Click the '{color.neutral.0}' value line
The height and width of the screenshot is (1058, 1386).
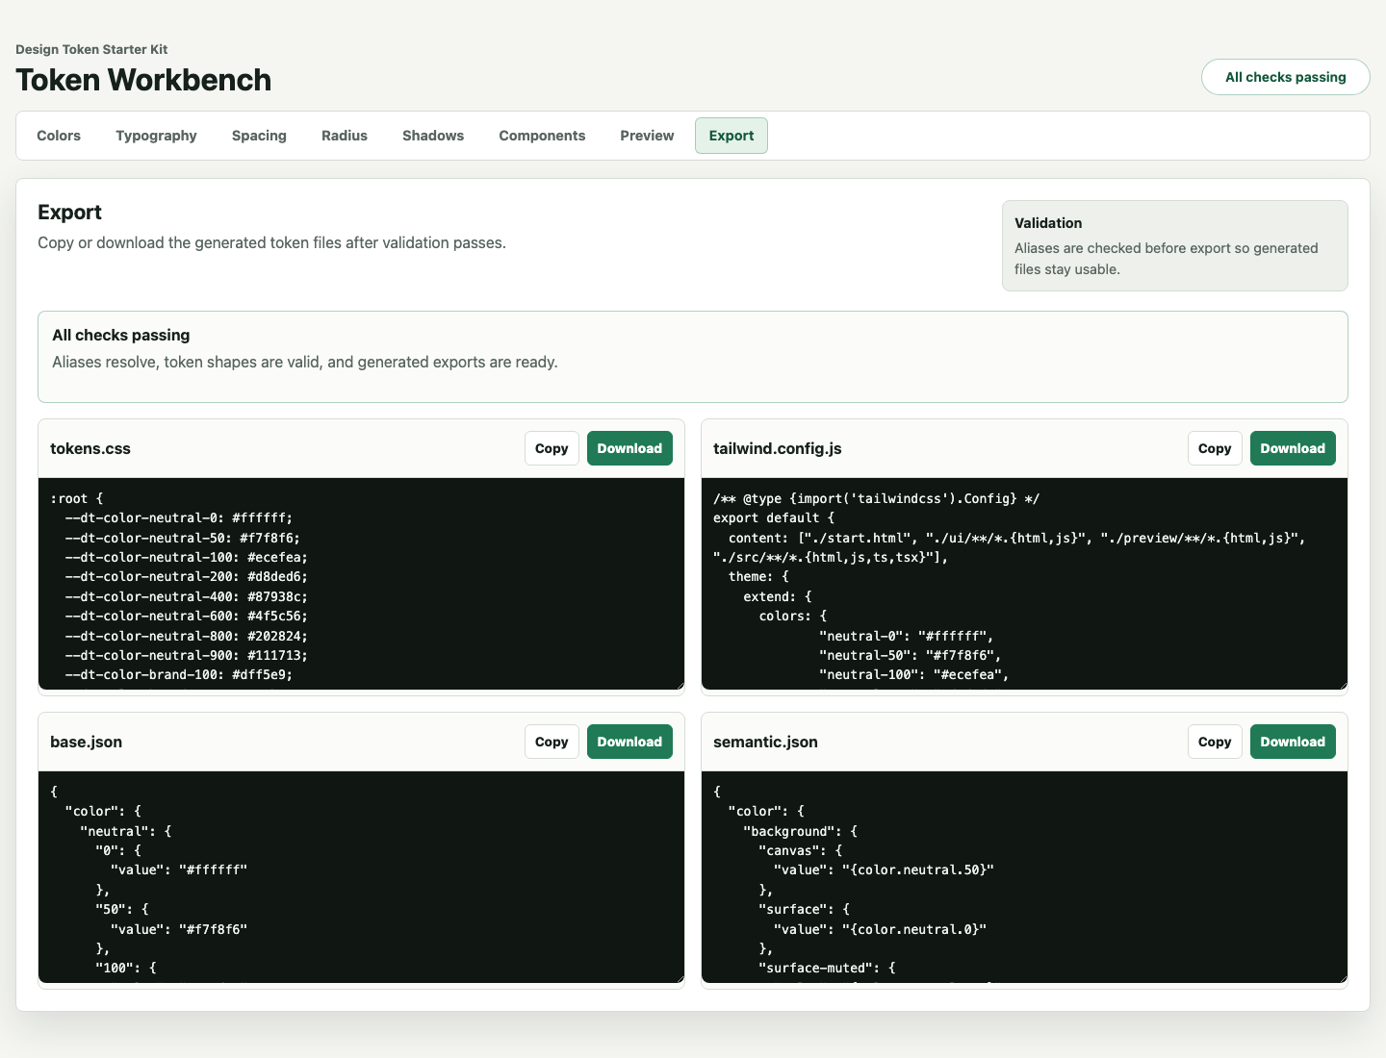click(880, 929)
